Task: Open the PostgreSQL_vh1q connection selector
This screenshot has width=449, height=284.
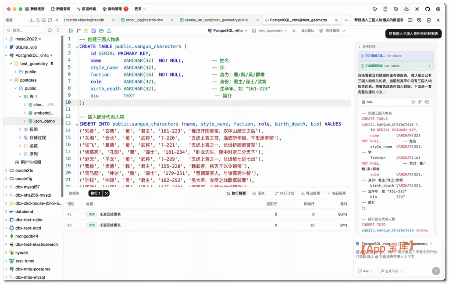Action: pos(228,31)
